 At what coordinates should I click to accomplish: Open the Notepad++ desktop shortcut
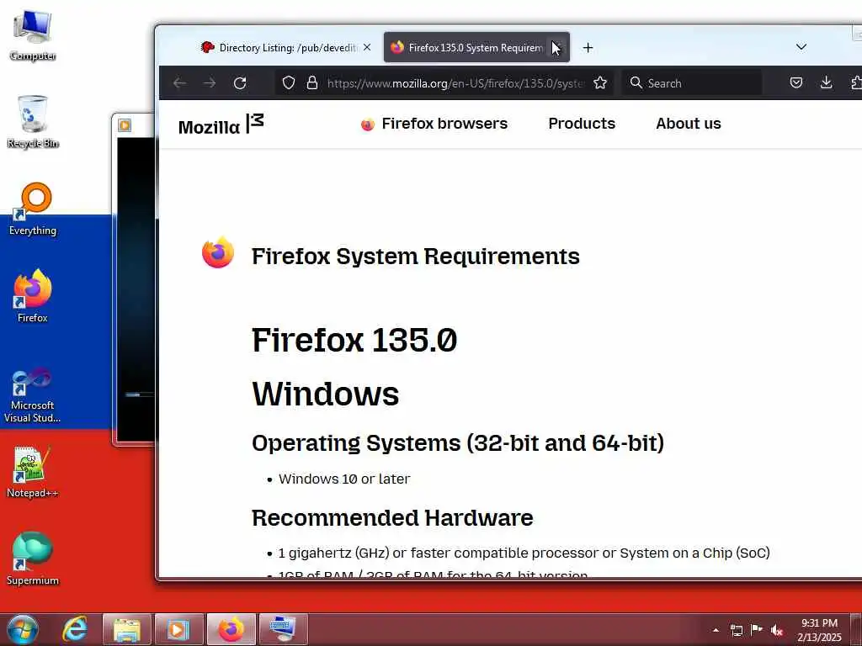33,472
